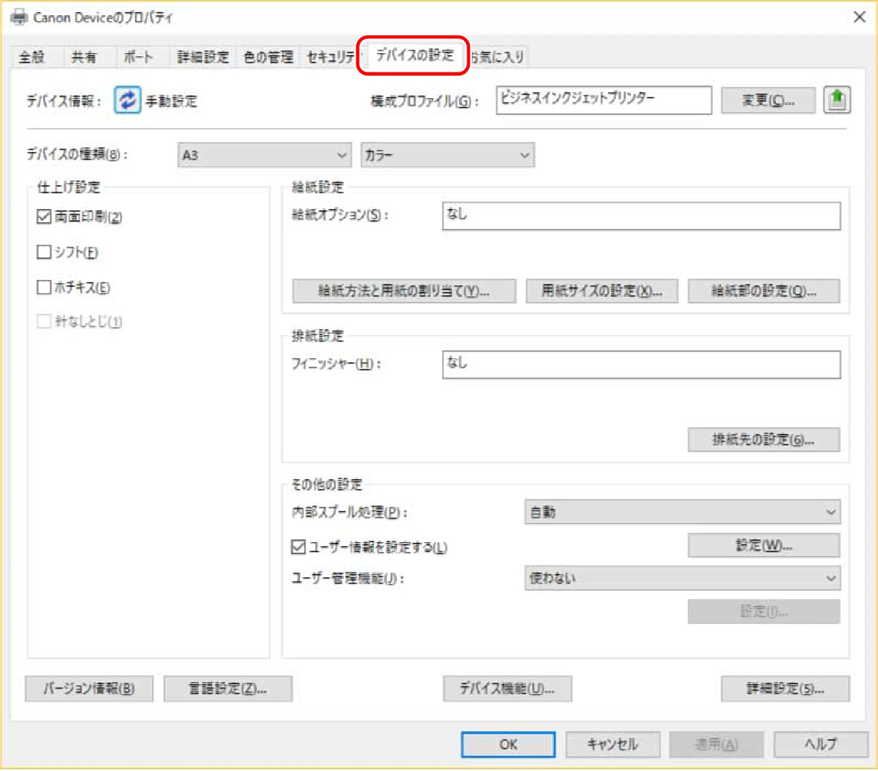The width and height of the screenshot is (878, 771).
Task: Select the デバイスの設定 tab
Action: [414, 55]
